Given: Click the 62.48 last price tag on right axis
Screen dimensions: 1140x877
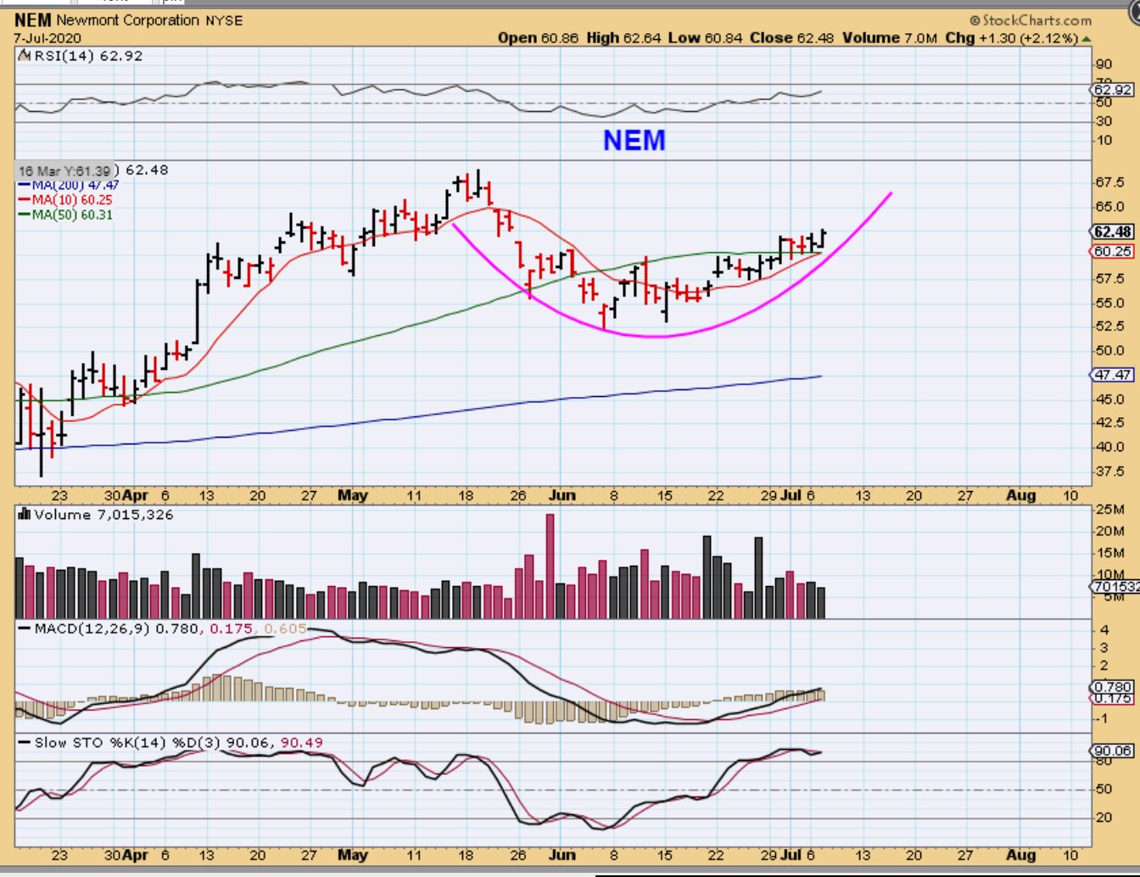Looking at the screenshot, I should coord(1112,232).
